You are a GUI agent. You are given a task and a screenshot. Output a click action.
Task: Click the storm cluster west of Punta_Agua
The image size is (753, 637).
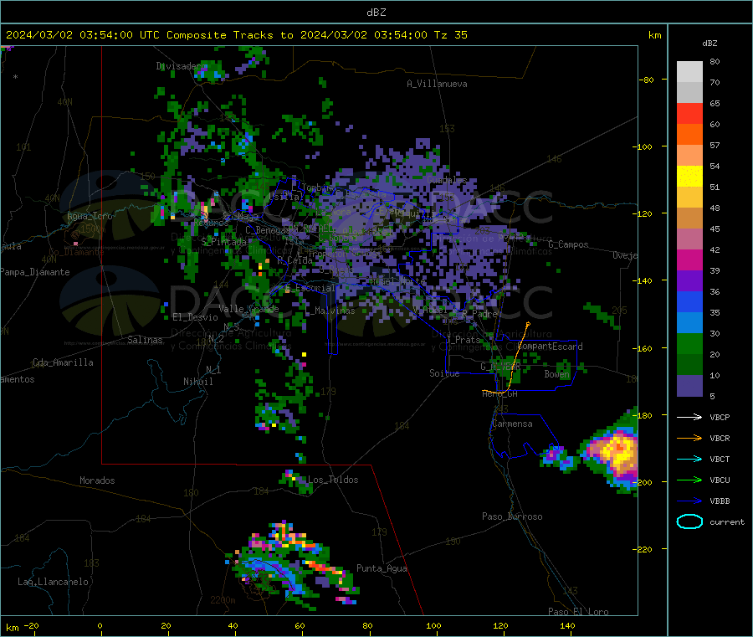click(x=291, y=566)
